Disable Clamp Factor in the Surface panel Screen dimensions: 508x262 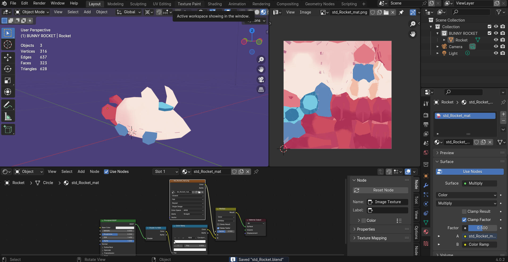pos(464,220)
